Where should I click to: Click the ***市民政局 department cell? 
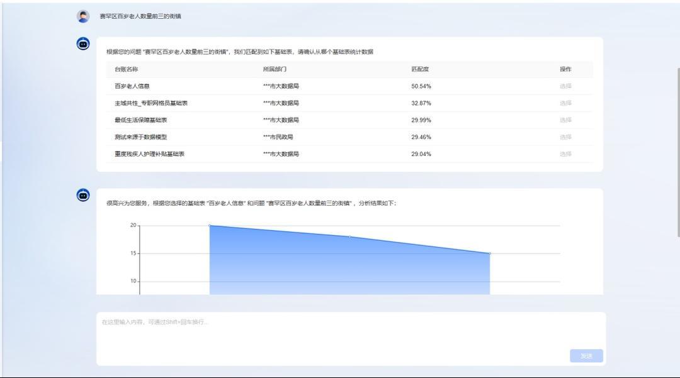point(278,137)
